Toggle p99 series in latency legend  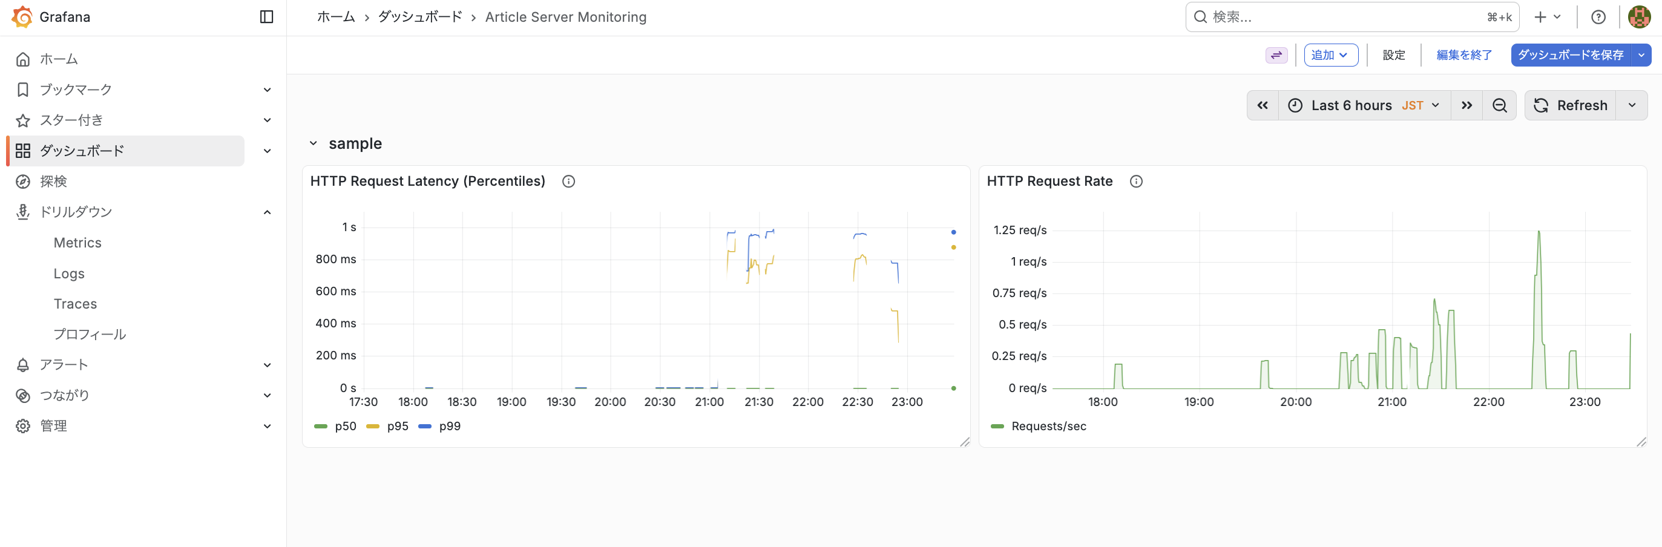point(449,427)
